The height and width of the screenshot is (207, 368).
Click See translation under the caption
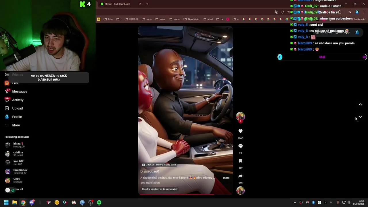point(150,183)
